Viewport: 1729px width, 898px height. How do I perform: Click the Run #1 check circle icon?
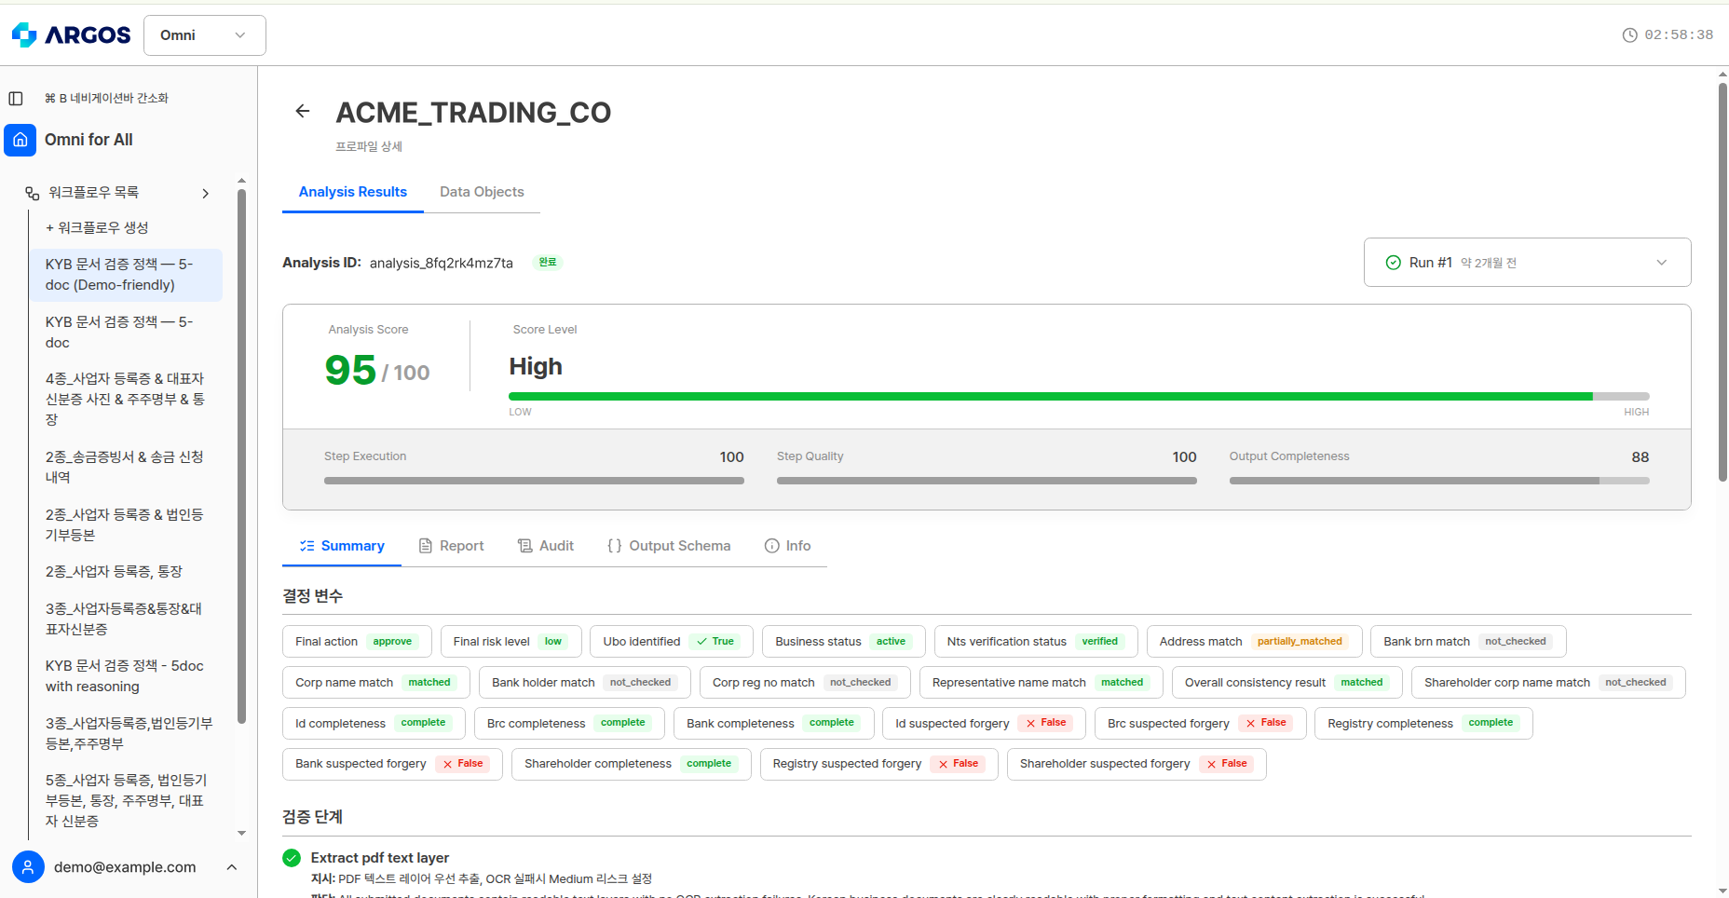(x=1394, y=263)
